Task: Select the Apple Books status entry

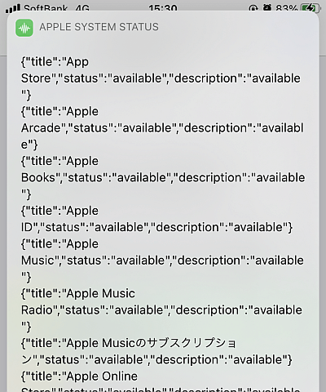Action: [163, 177]
